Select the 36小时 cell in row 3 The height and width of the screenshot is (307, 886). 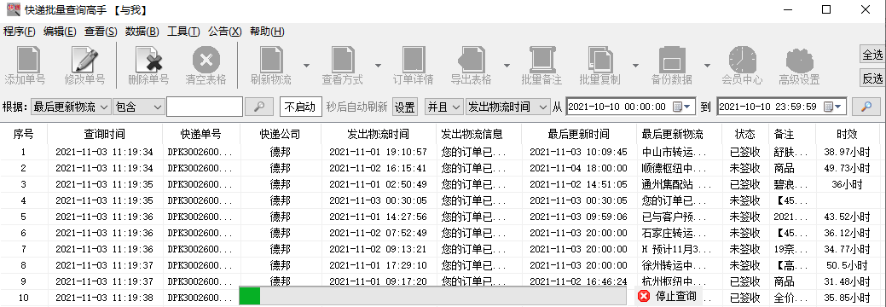click(847, 184)
